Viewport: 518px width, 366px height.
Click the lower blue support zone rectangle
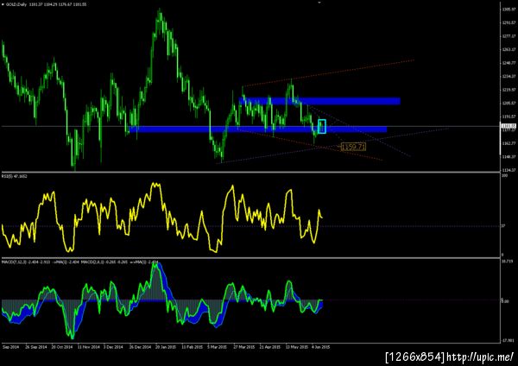tap(258, 129)
